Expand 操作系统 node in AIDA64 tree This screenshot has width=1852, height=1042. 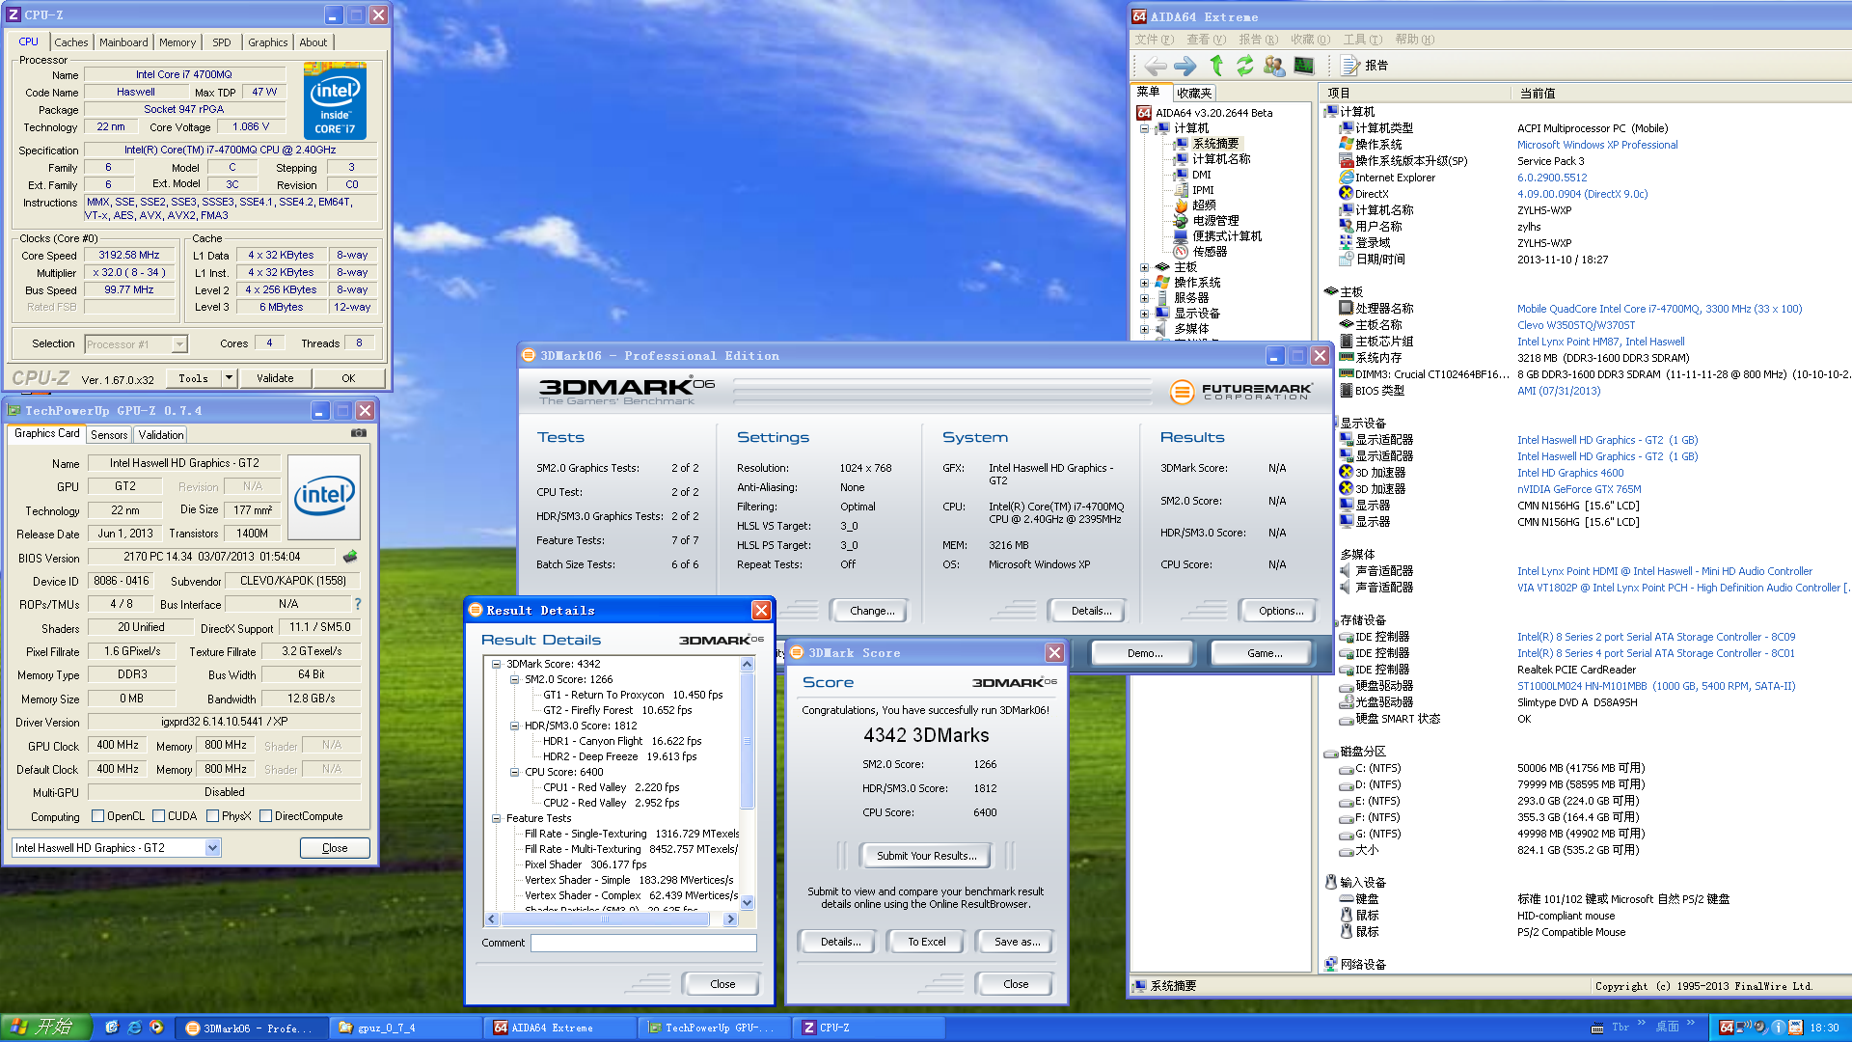(x=1144, y=283)
